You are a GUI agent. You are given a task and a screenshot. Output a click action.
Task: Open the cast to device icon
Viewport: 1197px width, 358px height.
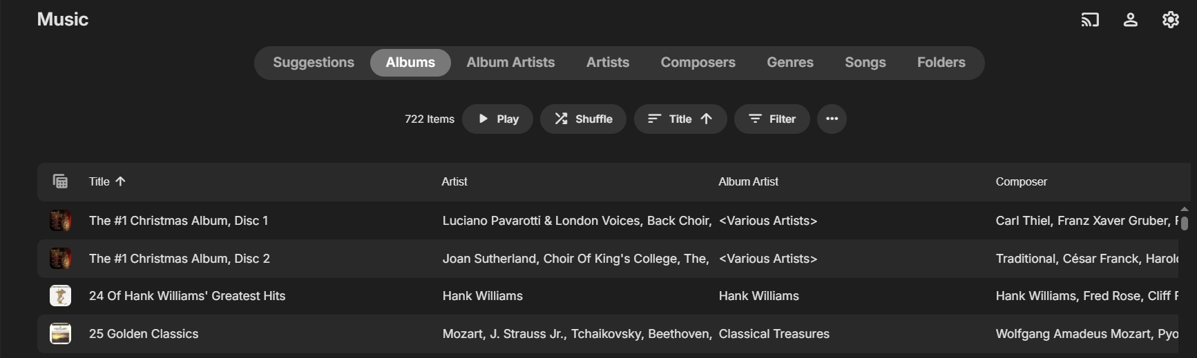pyautogui.click(x=1090, y=19)
